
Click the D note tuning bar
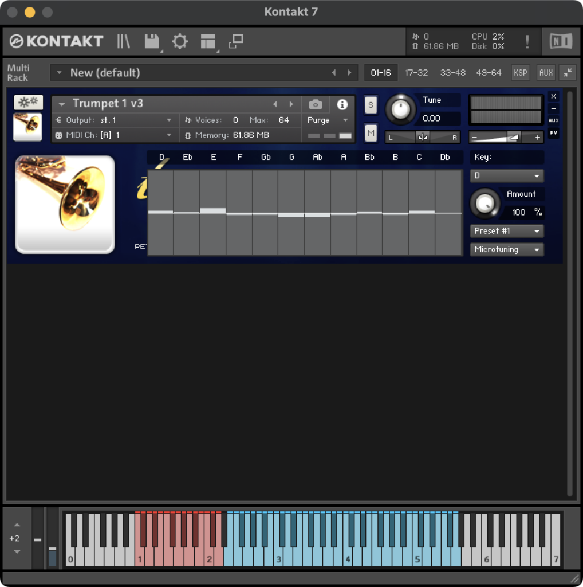161,212
